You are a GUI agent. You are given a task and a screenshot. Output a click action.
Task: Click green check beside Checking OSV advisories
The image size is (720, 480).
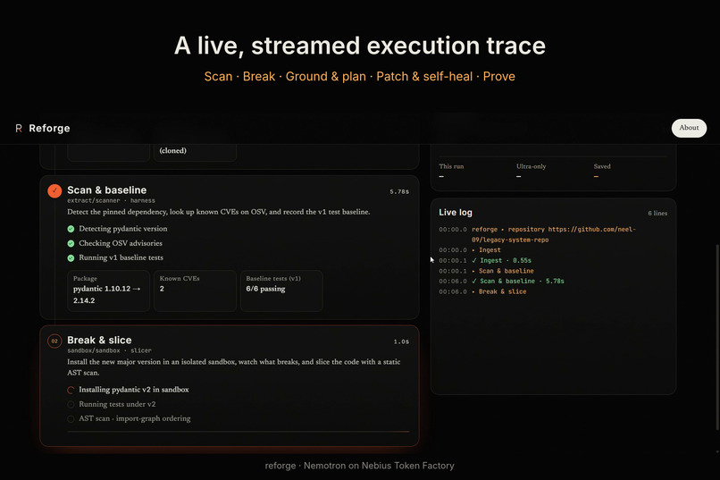[x=71, y=243]
